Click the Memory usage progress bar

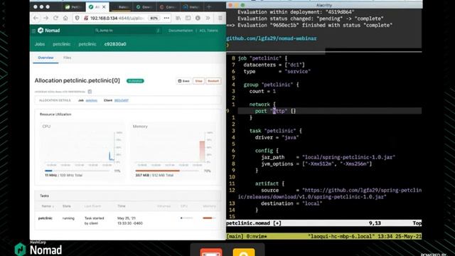click(168, 171)
